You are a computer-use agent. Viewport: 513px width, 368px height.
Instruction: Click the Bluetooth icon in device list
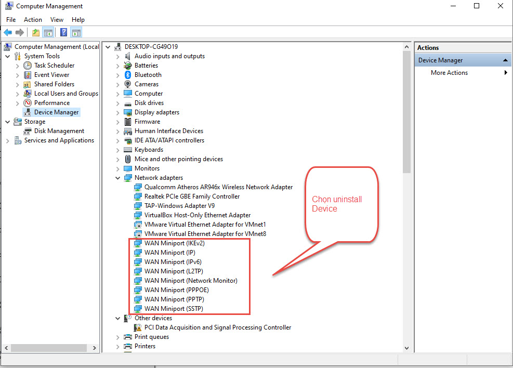click(x=128, y=75)
